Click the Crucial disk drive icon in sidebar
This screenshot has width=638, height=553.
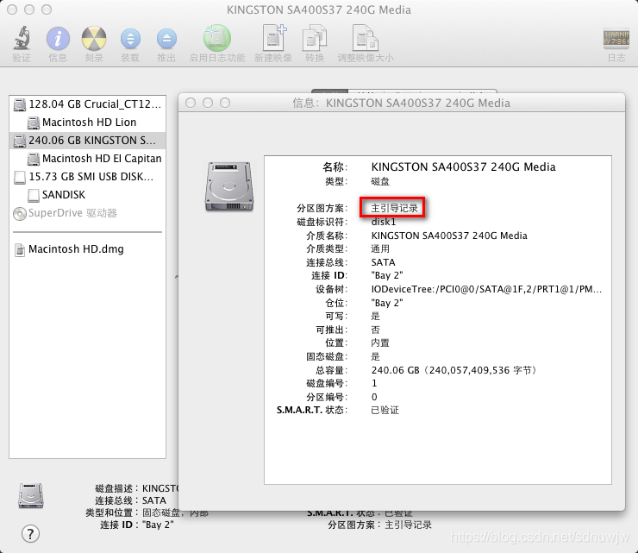20,104
